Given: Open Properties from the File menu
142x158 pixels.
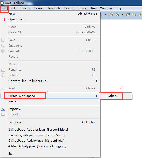Looking at the screenshot, I should 54,122.
